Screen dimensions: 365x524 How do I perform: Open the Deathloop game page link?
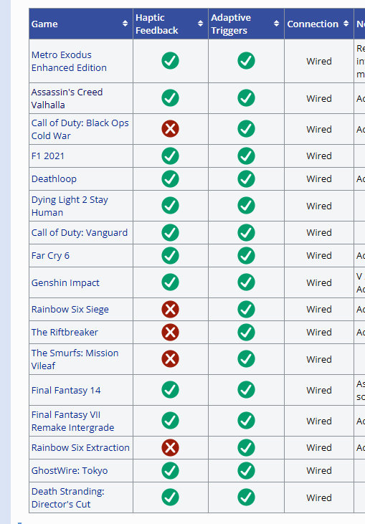pos(54,178)
